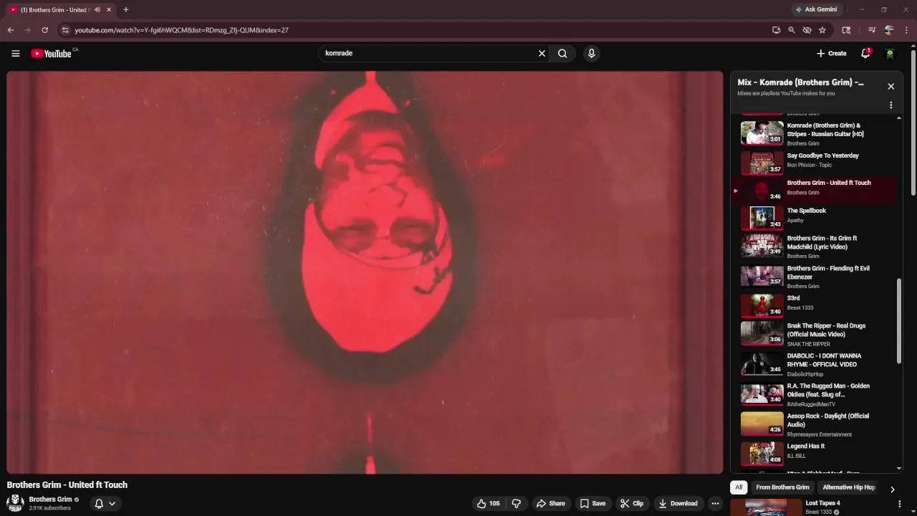Open subscription notification bell dropdown

point(105,503)
